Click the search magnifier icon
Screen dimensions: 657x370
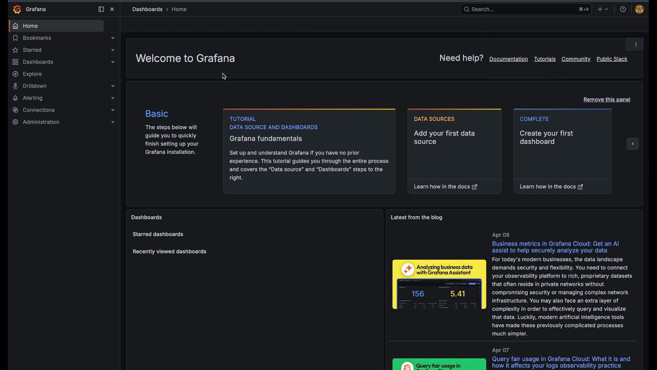click(466, 10)
